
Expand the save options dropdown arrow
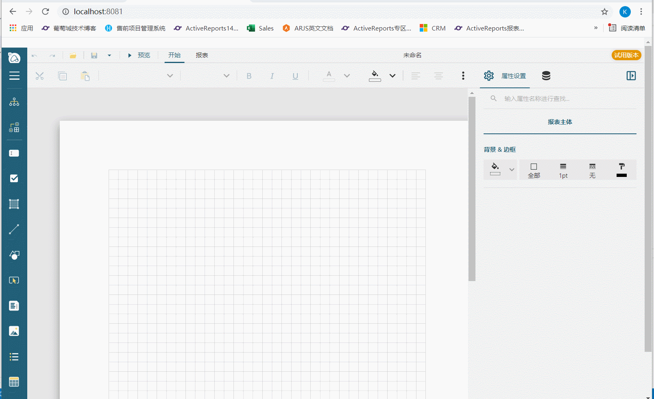tap(109, 55)
